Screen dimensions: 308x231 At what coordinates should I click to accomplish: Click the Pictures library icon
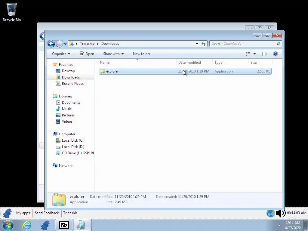coord(58,115)
